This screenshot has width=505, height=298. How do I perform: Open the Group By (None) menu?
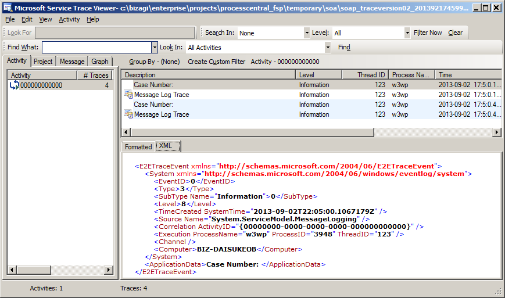click(154, 62)
